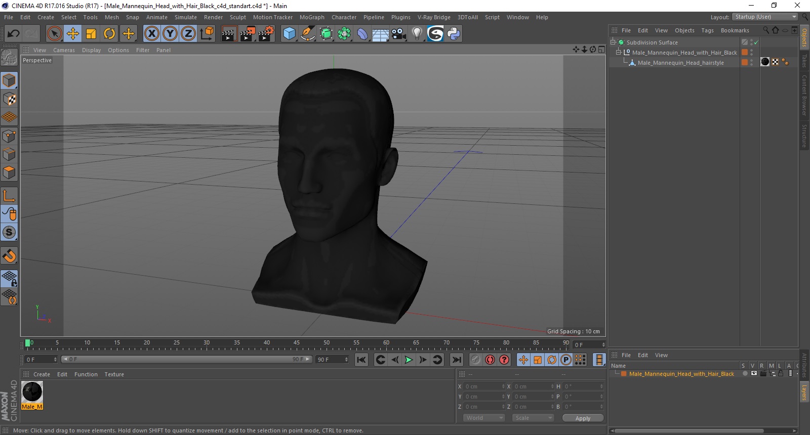
Task: Activate the Scale tool
Action: [91, 34]
